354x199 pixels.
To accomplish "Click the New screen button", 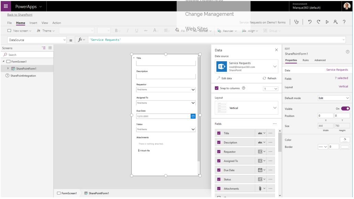I will [x=19, y=31].
